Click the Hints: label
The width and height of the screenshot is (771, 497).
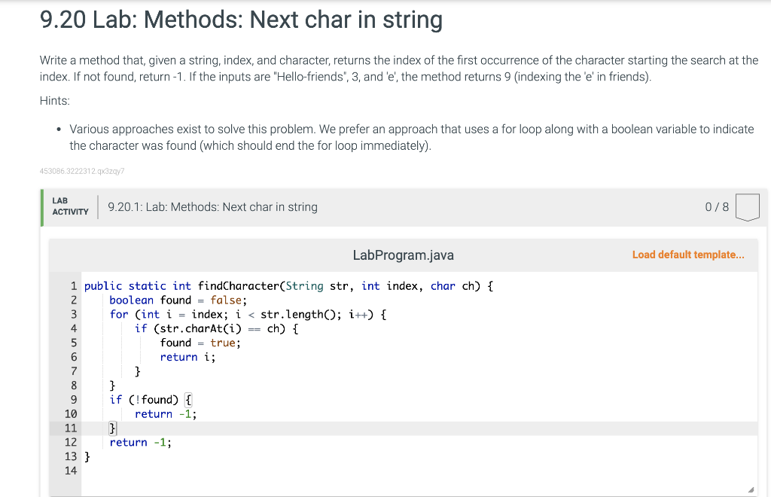[54, 101]
